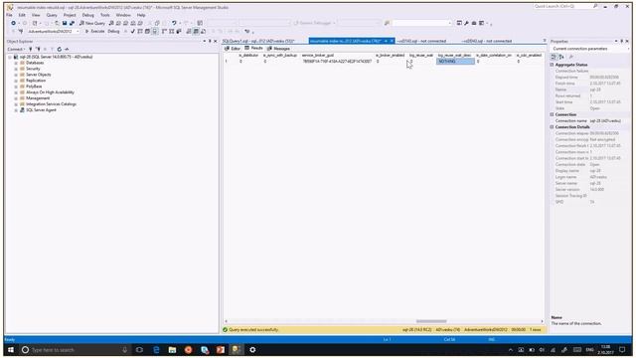Open the Settings gear in taskbar

click(252, 349)
